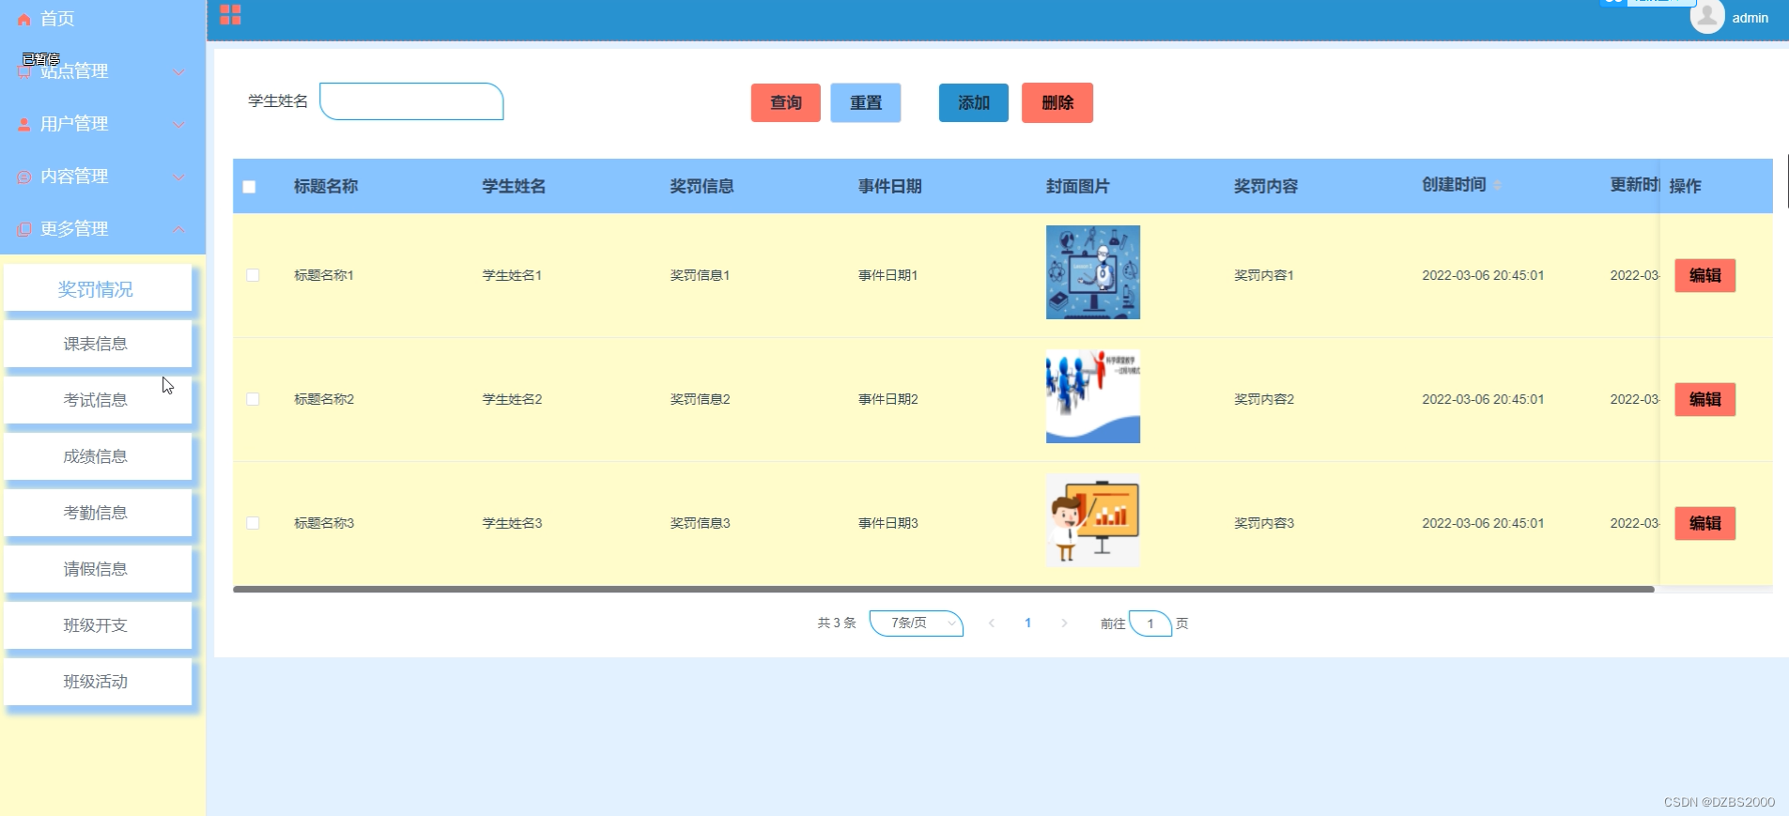
Task: Sort by 创建时间 using the sort arrows
Action: [x=1497, y=185]
